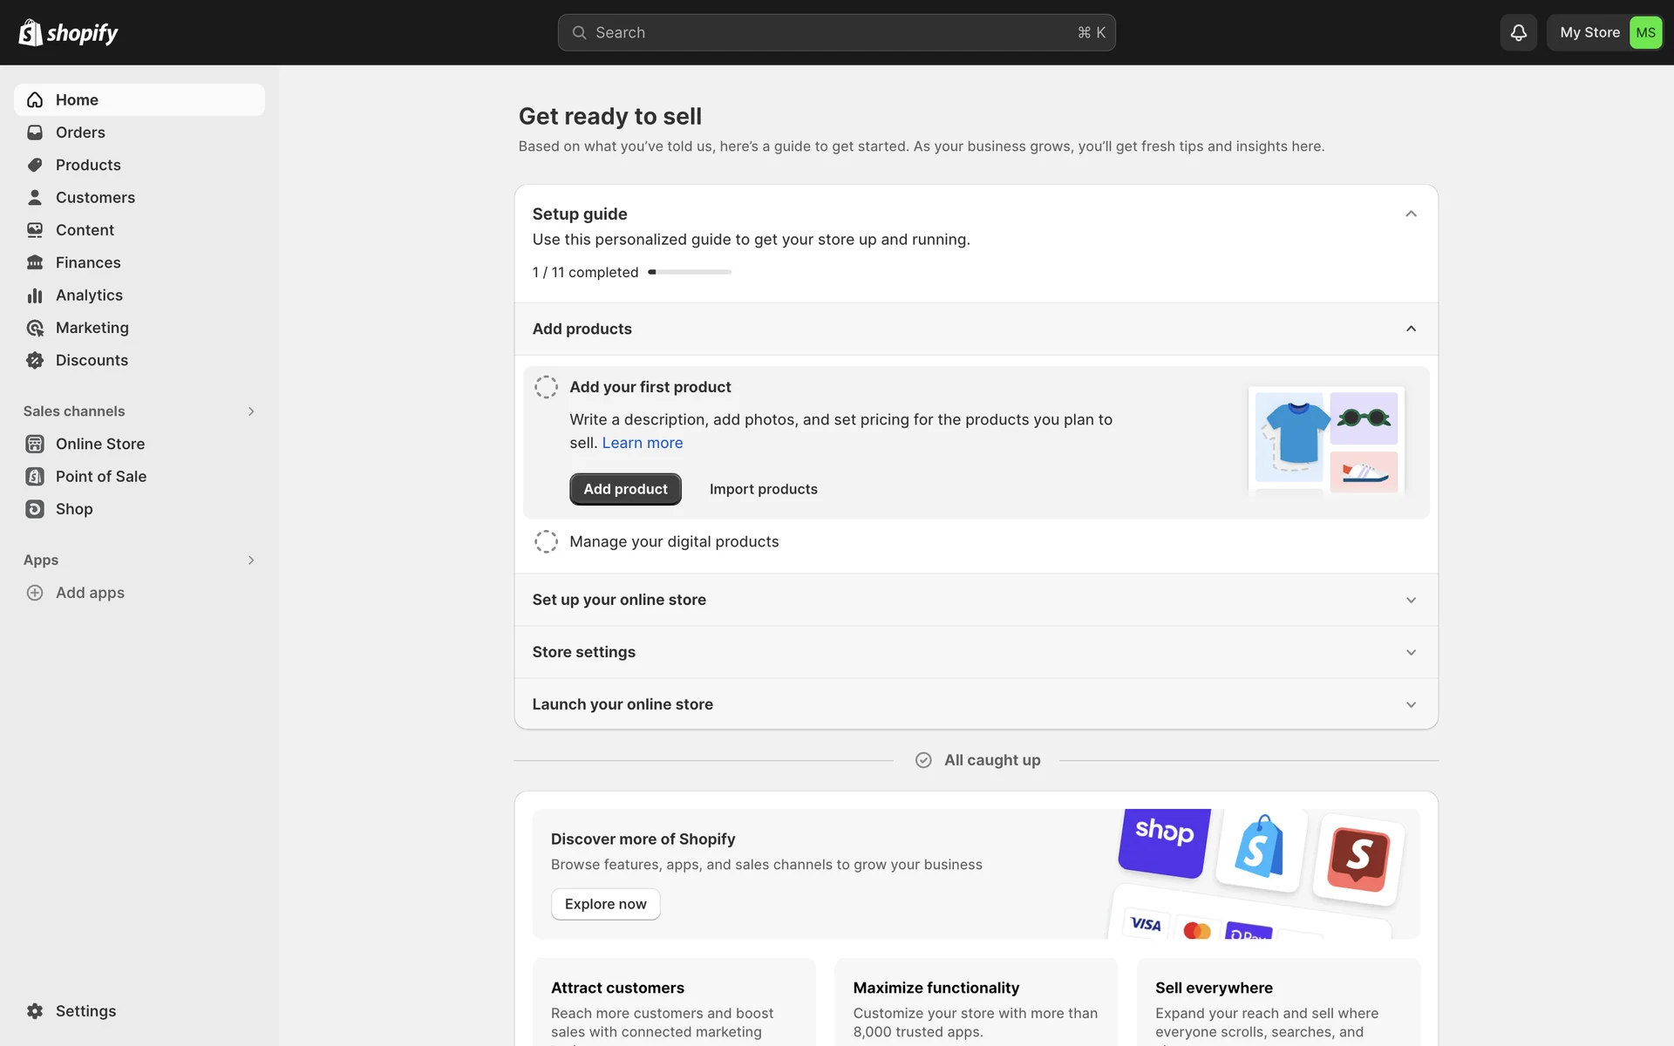The height and width of the screenshot is (1046, 1674).
Task: Click the Shopify logo
Action: [x=68, y=32]
